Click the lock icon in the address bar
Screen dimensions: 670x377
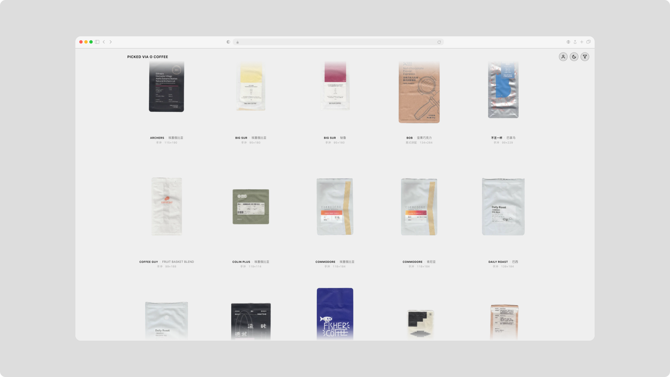pos(238,42)
